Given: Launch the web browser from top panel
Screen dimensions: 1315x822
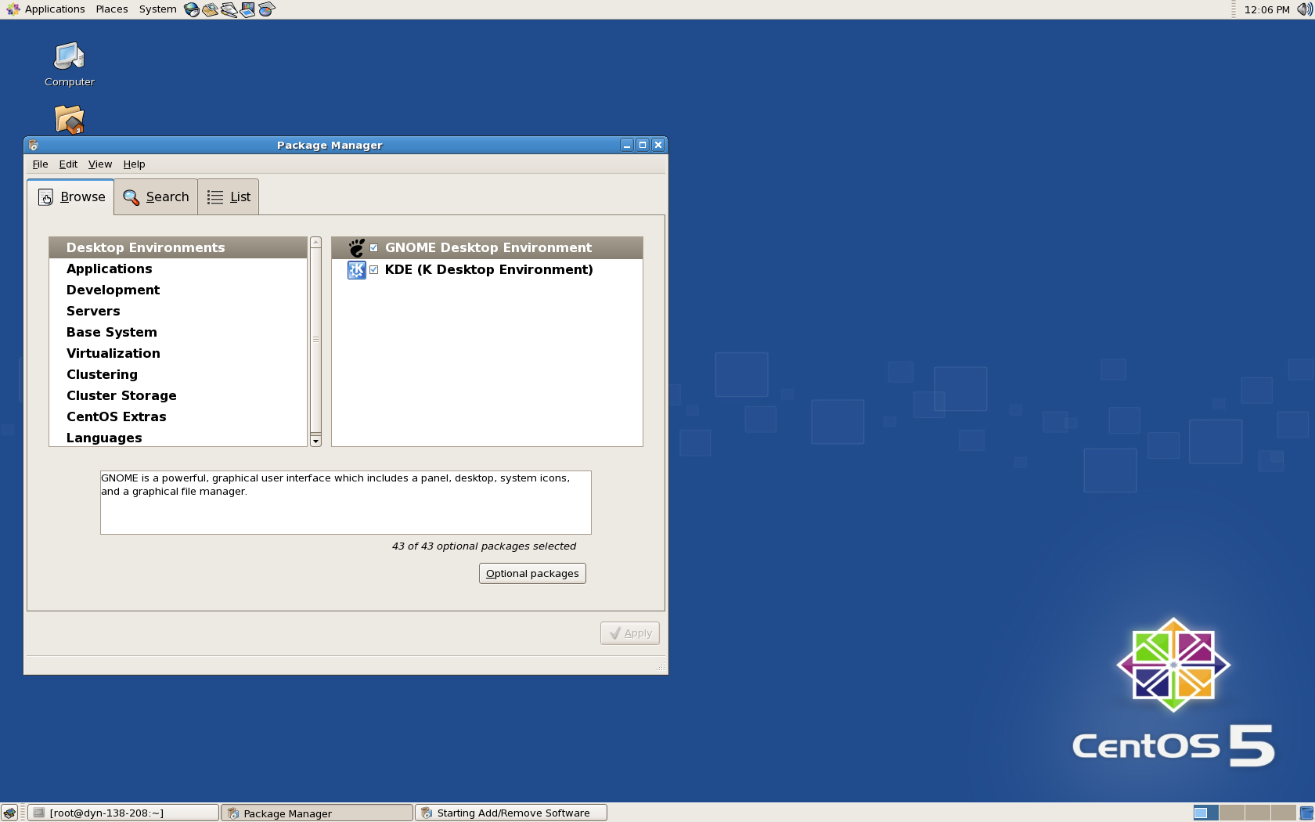Looking at the screenshot, I should (192, 9).
